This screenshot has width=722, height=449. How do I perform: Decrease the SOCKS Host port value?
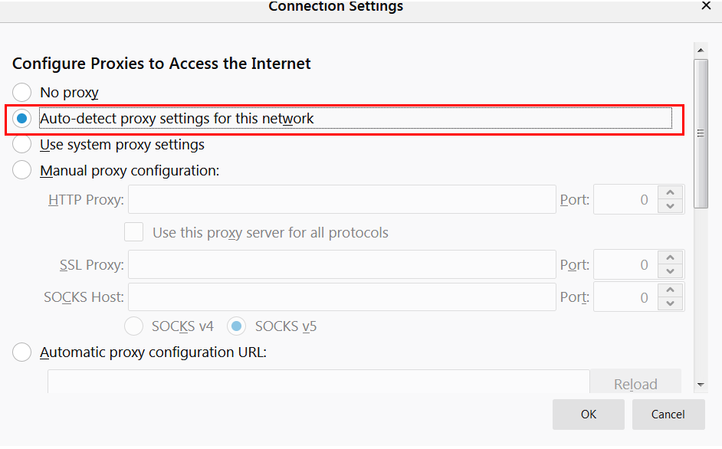671,304
